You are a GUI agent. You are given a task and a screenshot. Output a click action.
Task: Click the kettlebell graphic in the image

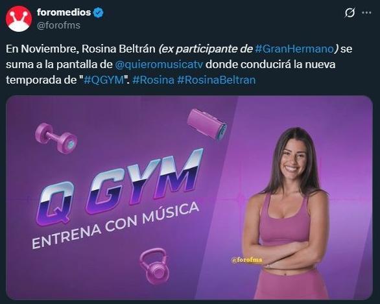click(x=154, y=266)
